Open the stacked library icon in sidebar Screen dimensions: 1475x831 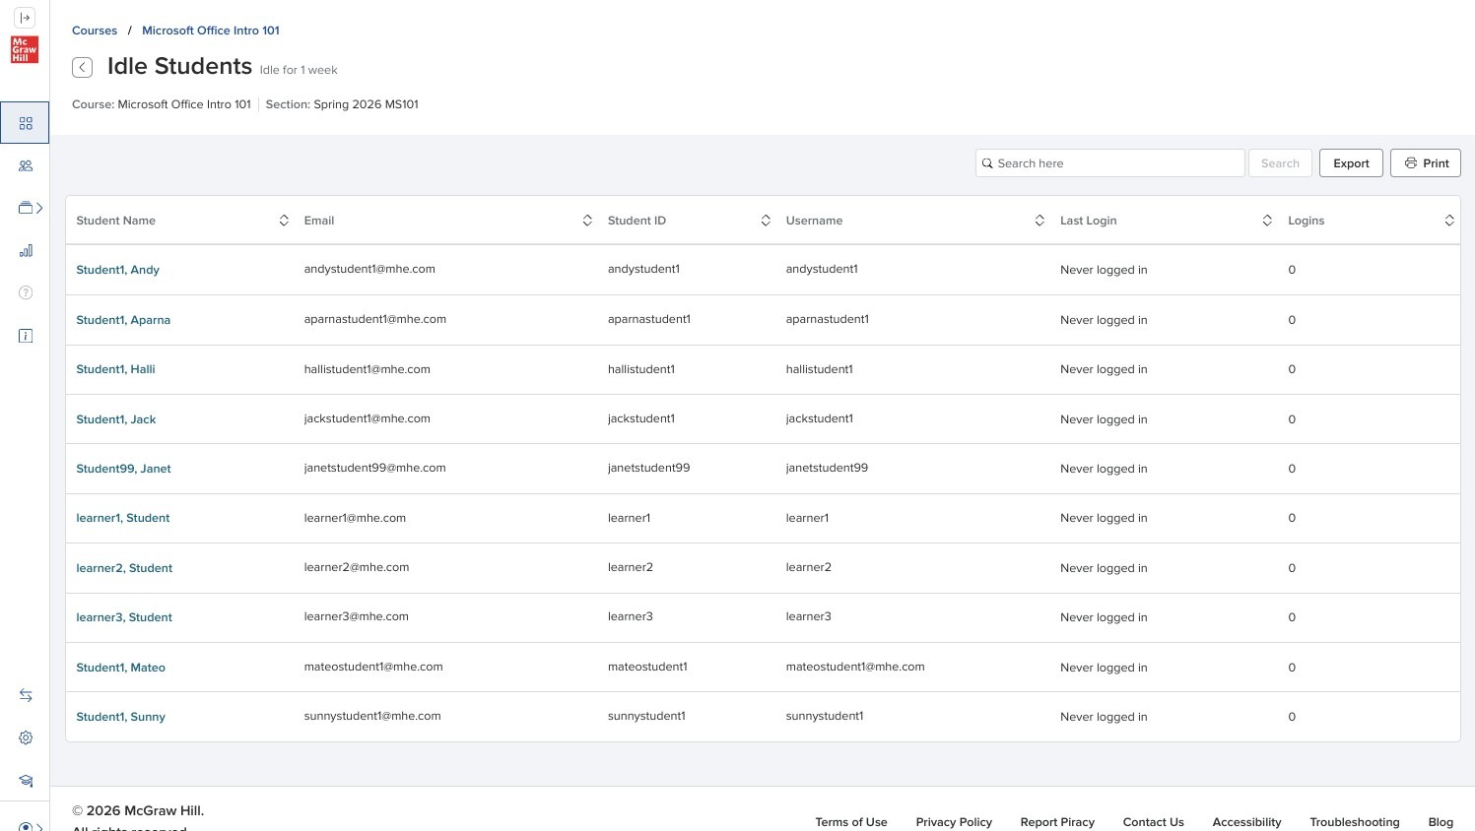[26, 208]
